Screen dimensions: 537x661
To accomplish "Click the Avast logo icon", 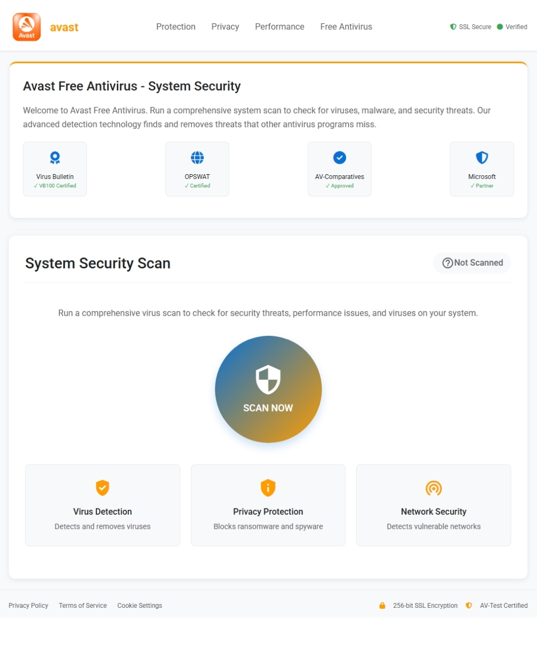I will (x=26, y=27).
